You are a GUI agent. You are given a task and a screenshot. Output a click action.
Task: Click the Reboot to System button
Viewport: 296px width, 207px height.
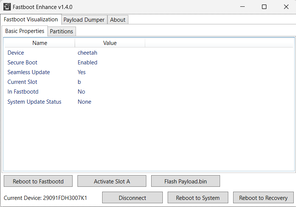(198, 198)
